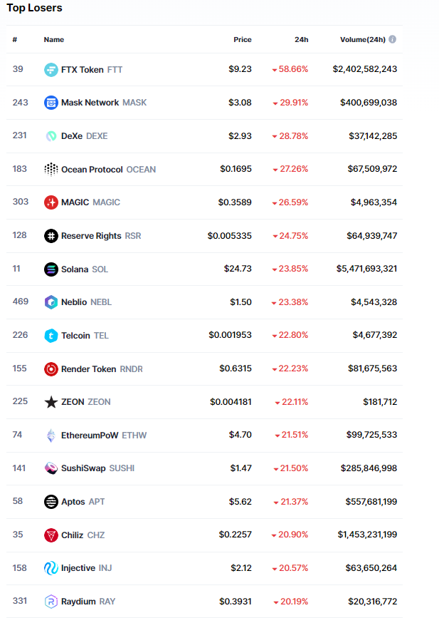This screenshot has height=618, width=439.
Task: Click the Solana logo icon
Action: (51, 269)
